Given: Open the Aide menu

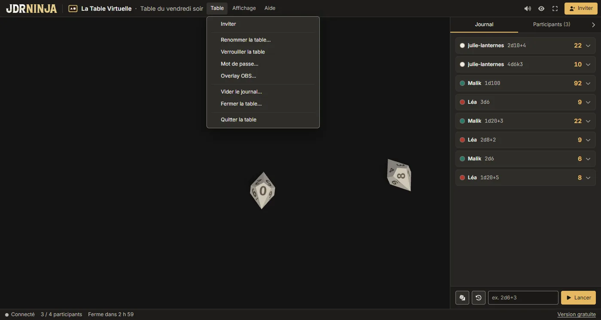Looking at the screenshot, I should point(270,8).
